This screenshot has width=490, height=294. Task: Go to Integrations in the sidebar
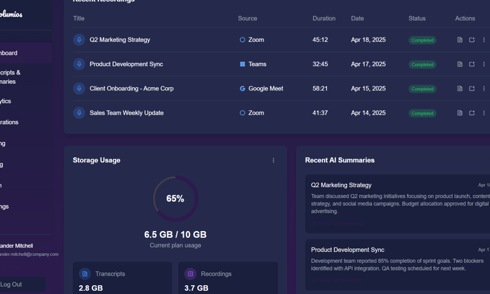coord(9,122)
